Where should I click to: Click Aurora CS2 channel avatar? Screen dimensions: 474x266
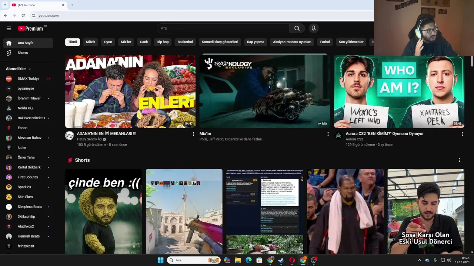(338, 136)
